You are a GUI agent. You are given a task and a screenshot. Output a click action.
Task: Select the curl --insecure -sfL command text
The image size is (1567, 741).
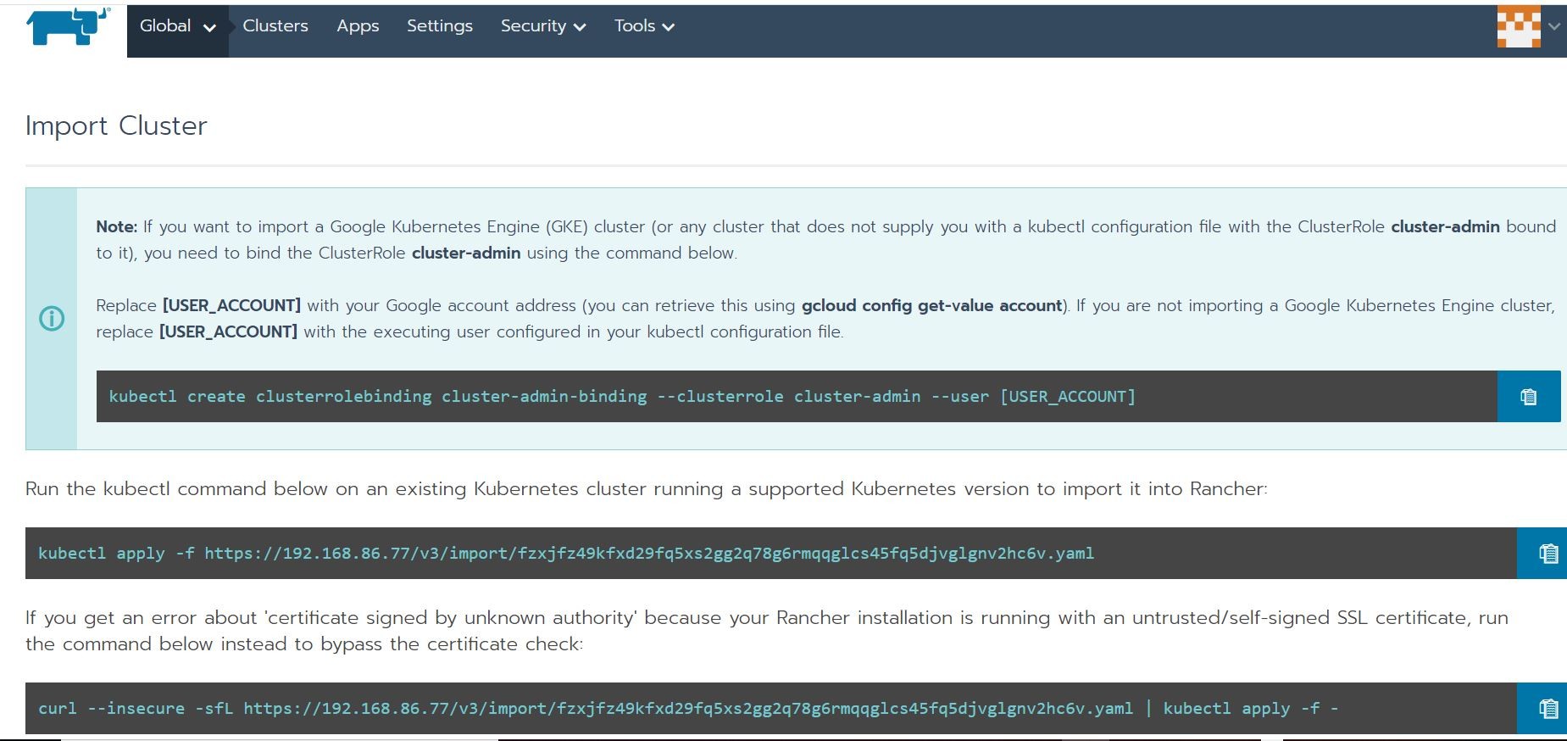pyautogui.click(x=688, y=708)
